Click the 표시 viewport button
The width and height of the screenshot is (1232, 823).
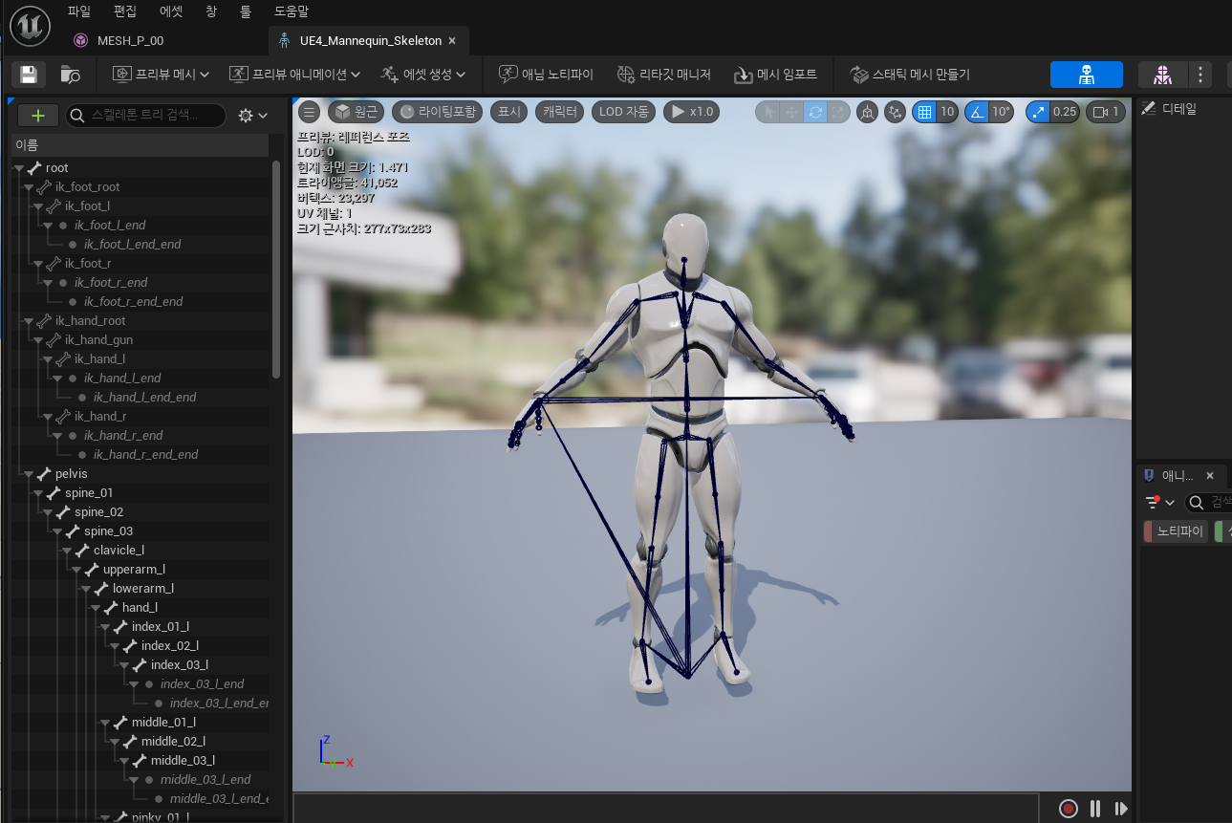click(509, 112)
